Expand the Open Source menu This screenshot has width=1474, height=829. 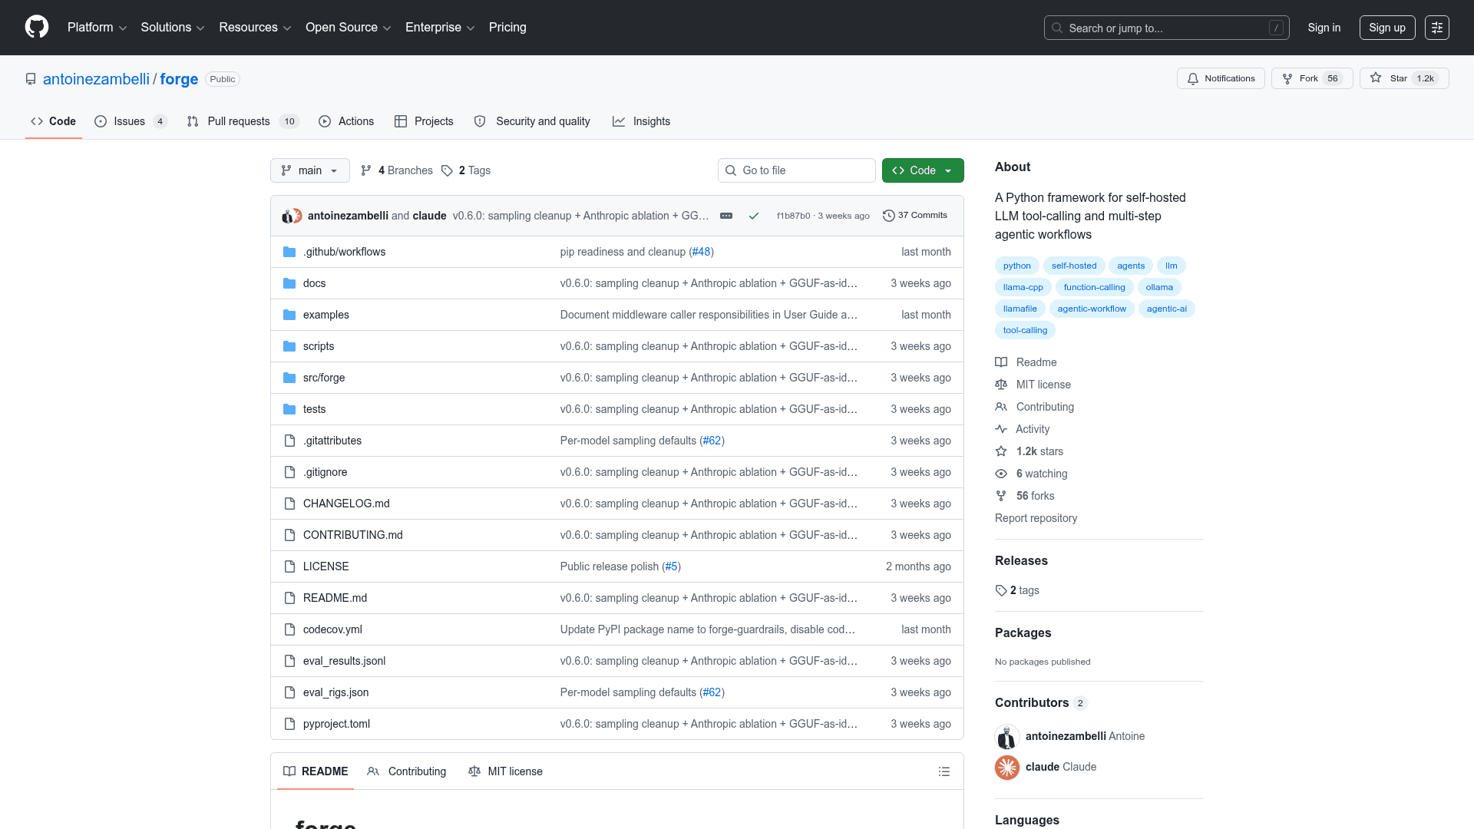tap(349, 28)
